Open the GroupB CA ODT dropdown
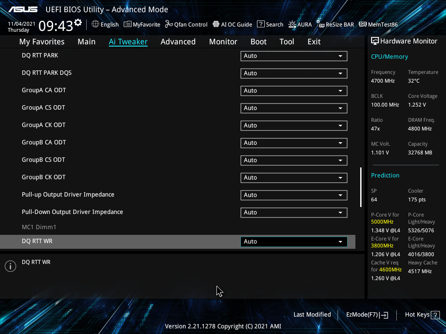446x334 pixels. click(294, 143)
